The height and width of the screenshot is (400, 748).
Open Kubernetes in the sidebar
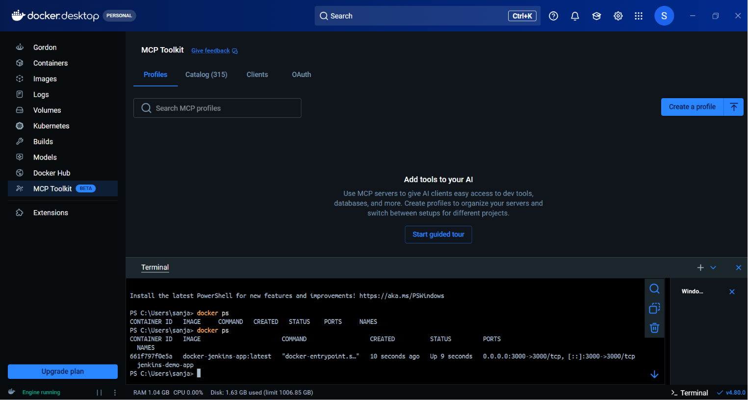click(63, 126)
